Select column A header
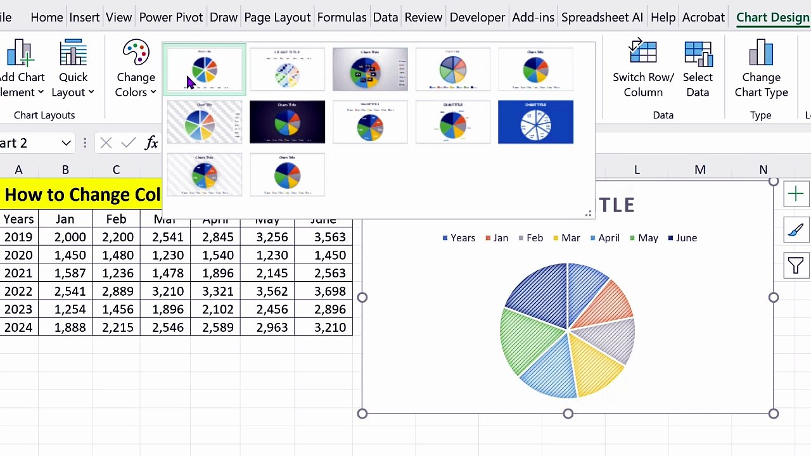This screenshot has height=456, width=811. click(x=18, y=170)
